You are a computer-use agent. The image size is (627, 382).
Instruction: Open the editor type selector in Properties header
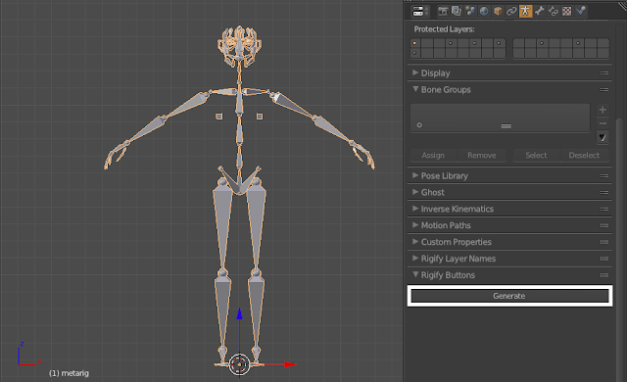420,11
